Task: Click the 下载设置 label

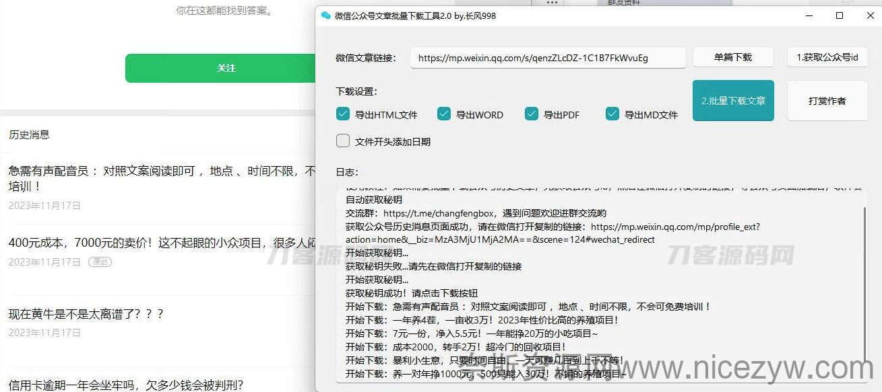Action: click(x=356, y=91)
